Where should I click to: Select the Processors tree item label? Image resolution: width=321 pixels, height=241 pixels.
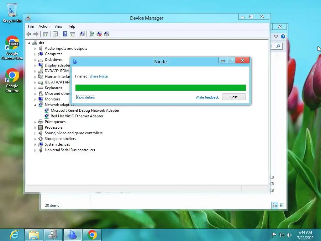coord(54,127)
